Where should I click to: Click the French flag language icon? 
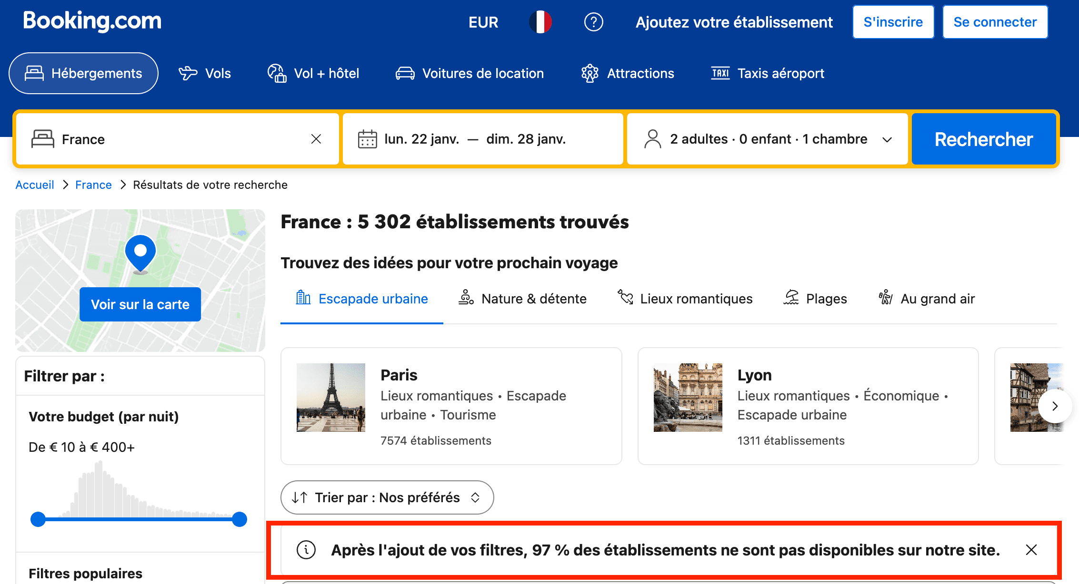[x=540, y=22]
